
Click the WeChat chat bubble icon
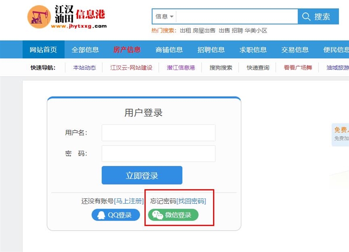point(157,215)
